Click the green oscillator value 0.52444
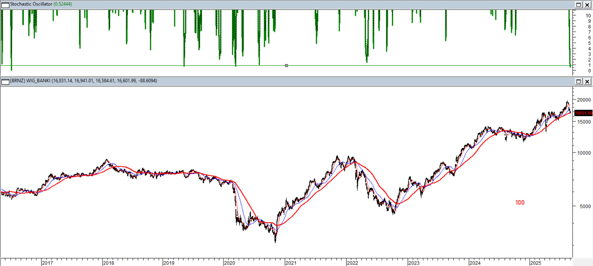The height and width of the screenshot is (266, 593). click(x=63, y=4)
